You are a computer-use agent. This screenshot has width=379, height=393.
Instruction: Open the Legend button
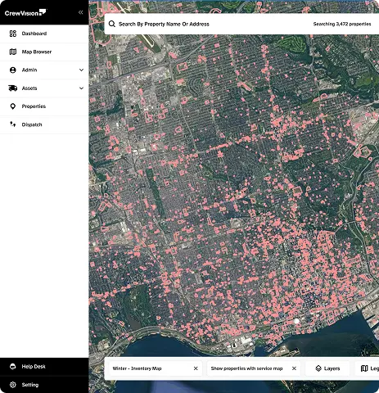pyautogui.click(x=368, y=368)
